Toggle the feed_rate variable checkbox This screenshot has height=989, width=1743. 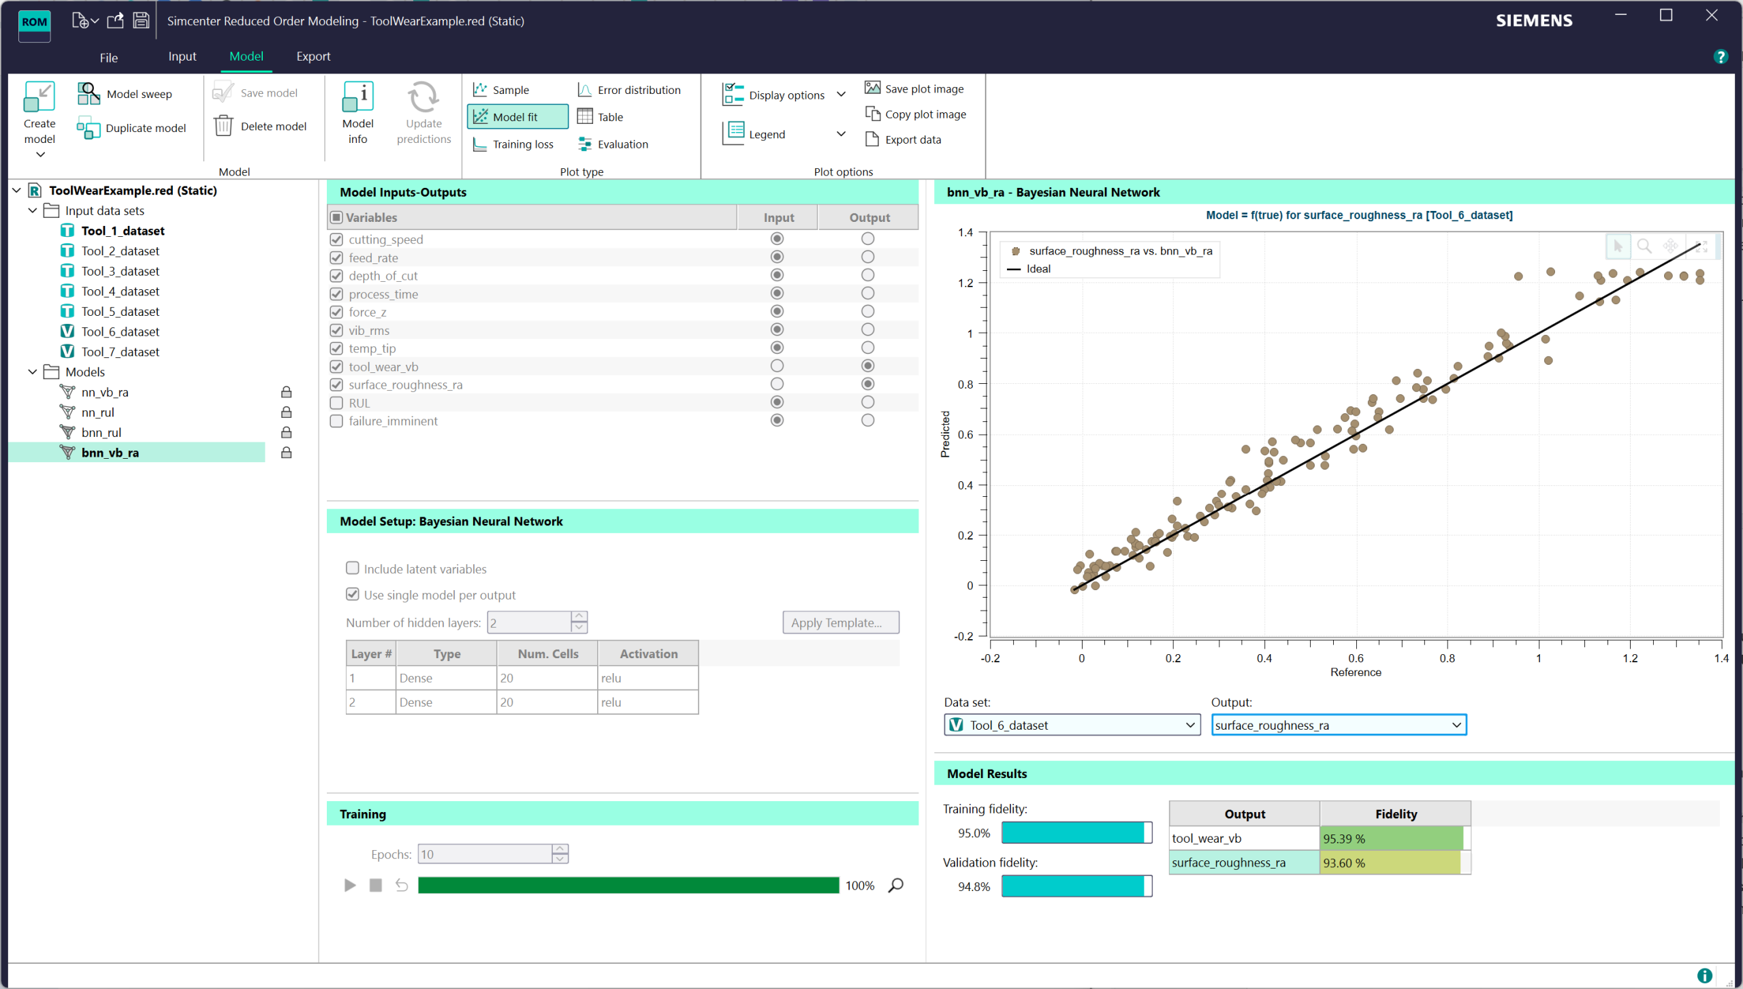point(336,257)
